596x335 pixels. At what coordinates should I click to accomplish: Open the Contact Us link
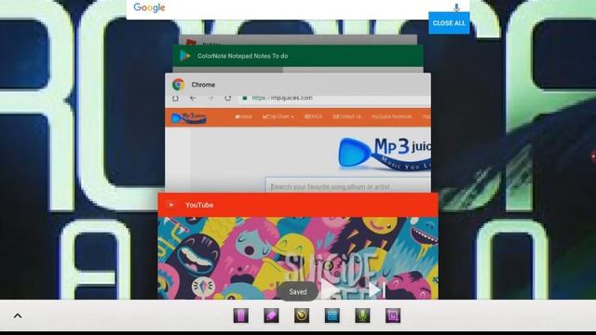347,116
